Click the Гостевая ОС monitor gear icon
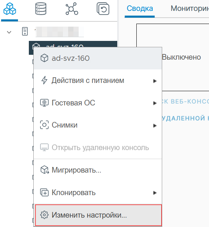 (x=44, y=103)
